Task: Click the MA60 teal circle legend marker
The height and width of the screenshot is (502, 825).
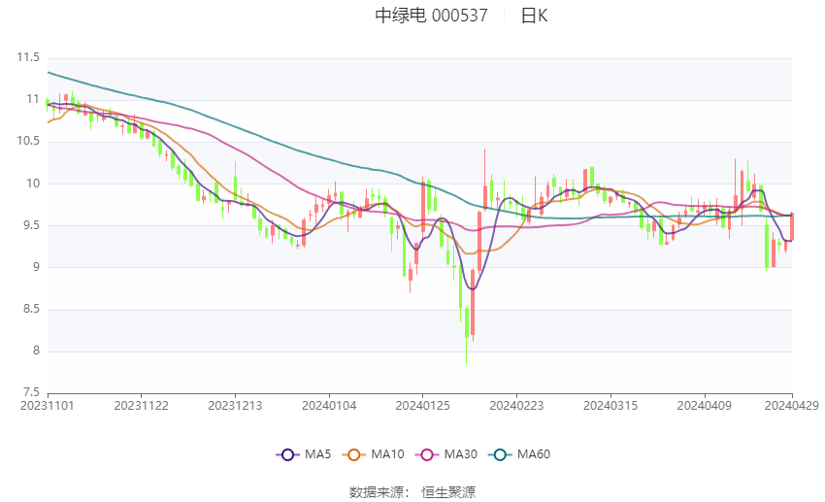Action: (x=499, y=453)
